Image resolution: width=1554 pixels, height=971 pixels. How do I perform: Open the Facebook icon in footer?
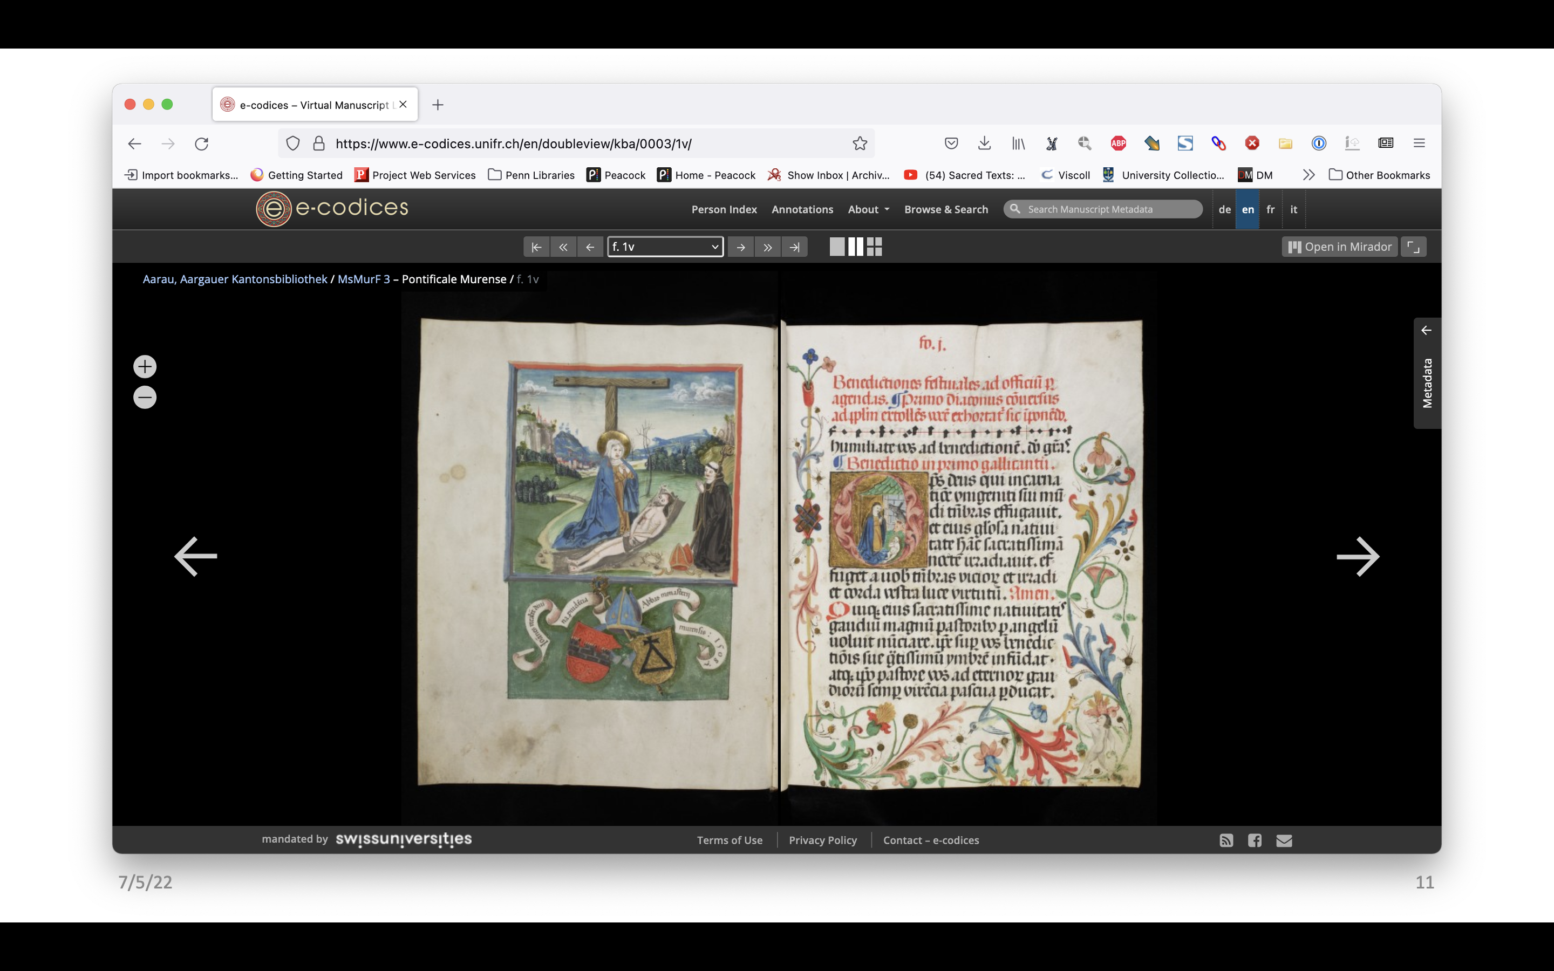[x=1254, y=840]
